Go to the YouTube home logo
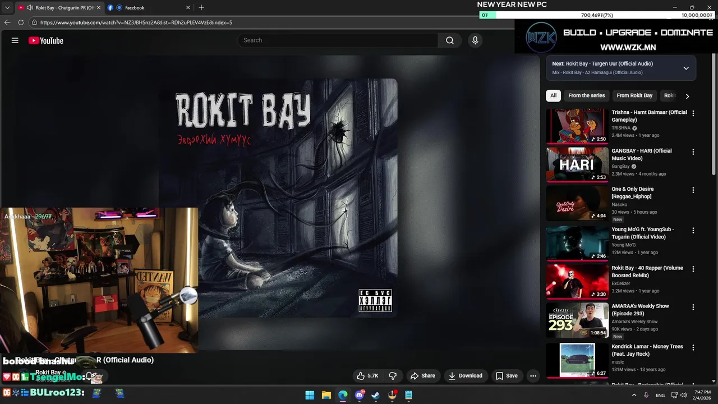Viewport: 718px width, 404px height. pyautogui.click(x=46, y=40)
